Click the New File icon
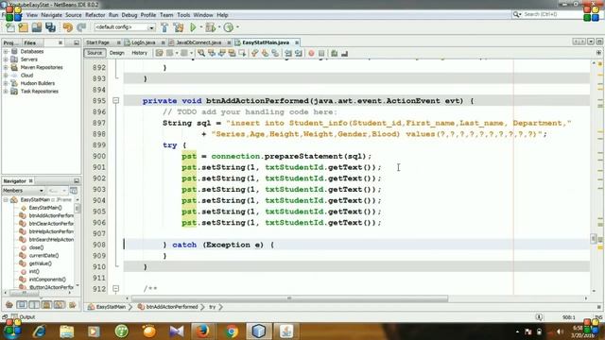The height and width of the screenshot is (340, 605). 10,27
